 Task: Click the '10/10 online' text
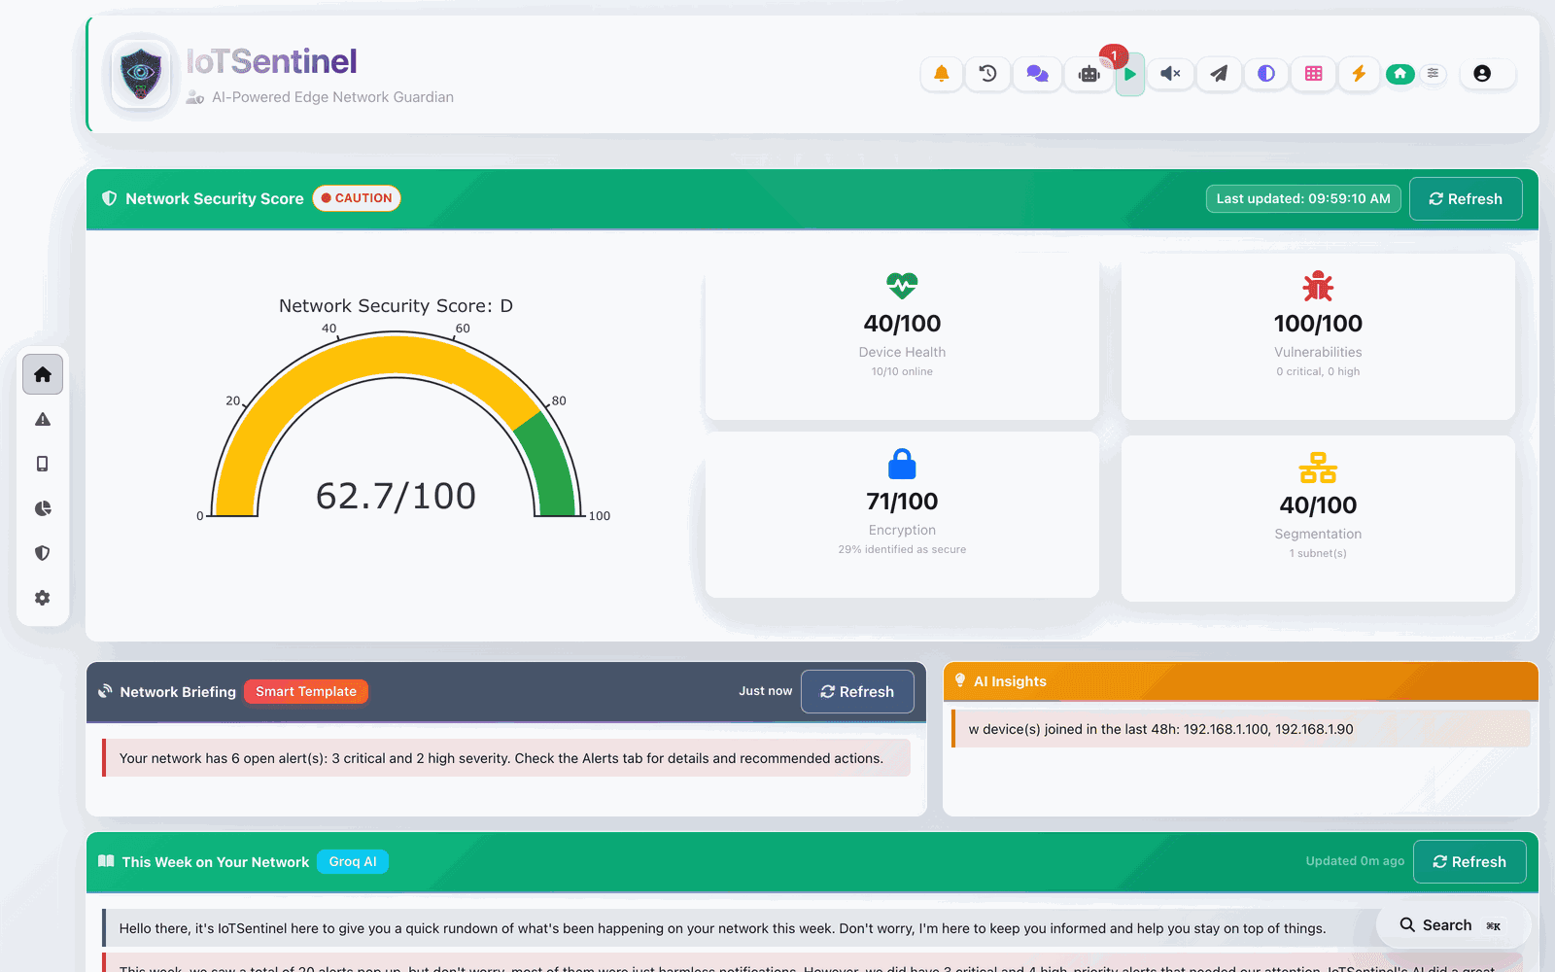point(902,371)
